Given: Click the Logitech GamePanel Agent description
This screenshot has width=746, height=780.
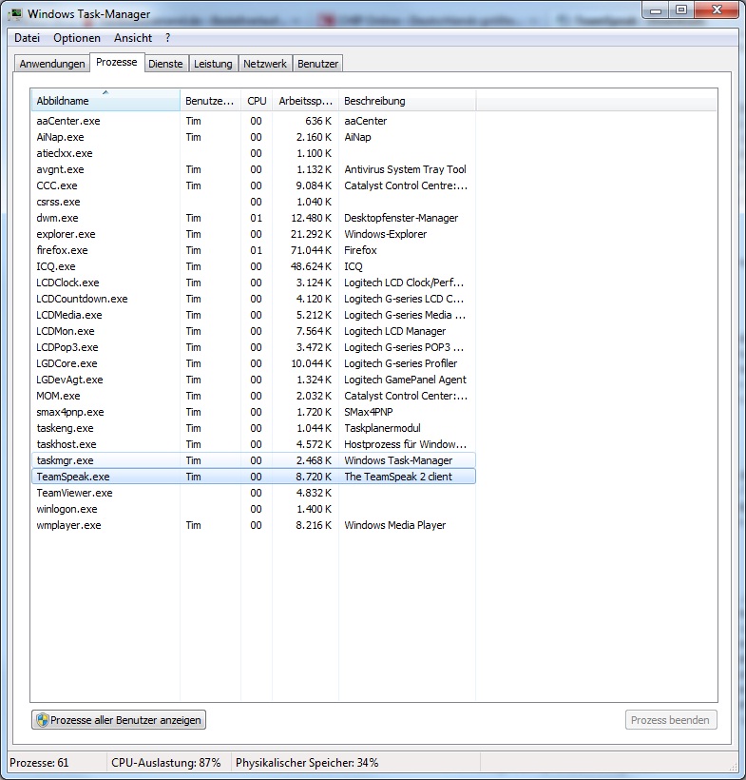Looking at the screenshot, I should point(405,380).
